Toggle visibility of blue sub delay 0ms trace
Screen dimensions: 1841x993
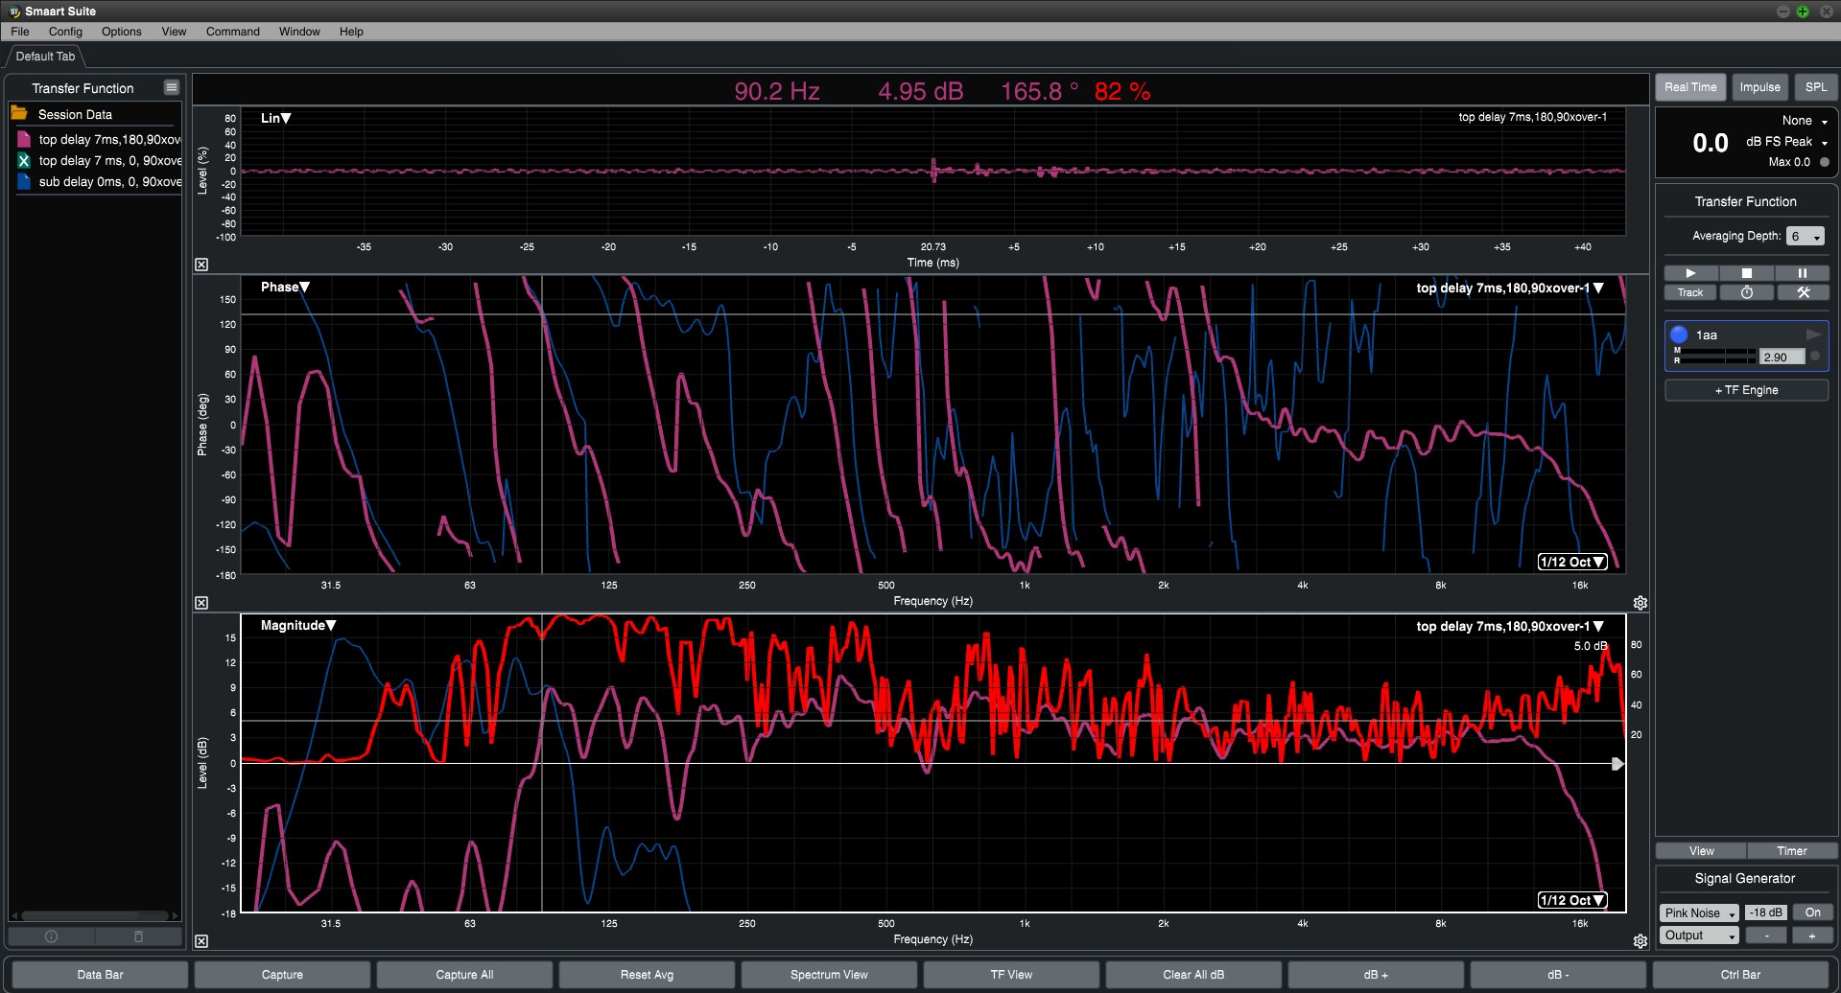click(x=24, y=182)
